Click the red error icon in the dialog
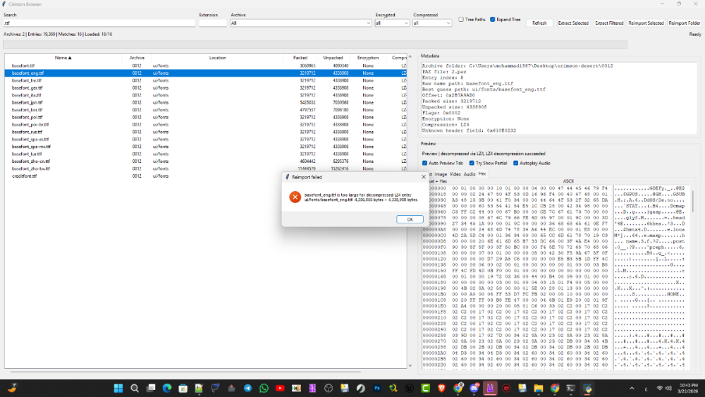Viewport: 705px width, 397px height. point(295,197)
